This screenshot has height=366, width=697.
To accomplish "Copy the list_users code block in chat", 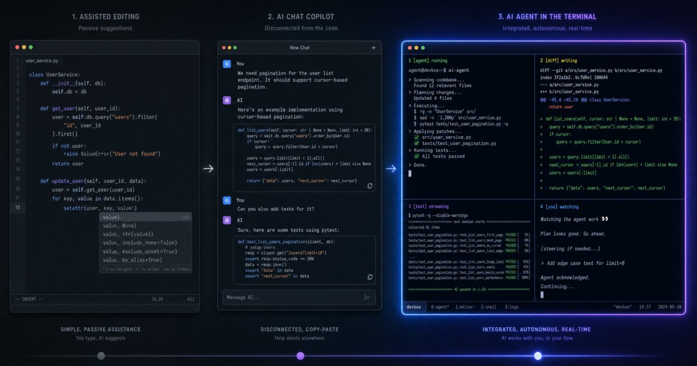I will click(370, 186).
